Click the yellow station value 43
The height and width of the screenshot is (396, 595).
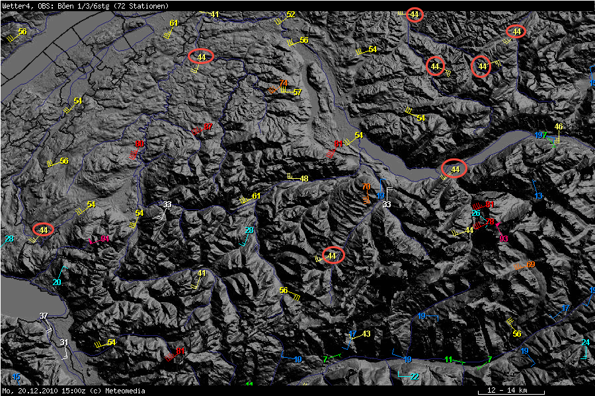(366, 334)
